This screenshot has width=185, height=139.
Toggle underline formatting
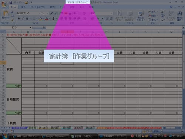[x=27, y=19]
